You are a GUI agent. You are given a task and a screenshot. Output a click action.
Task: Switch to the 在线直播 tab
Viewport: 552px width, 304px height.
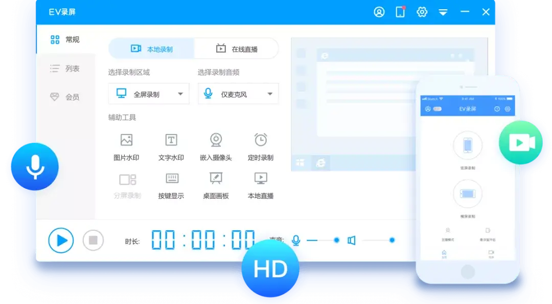tap(236, 49)
